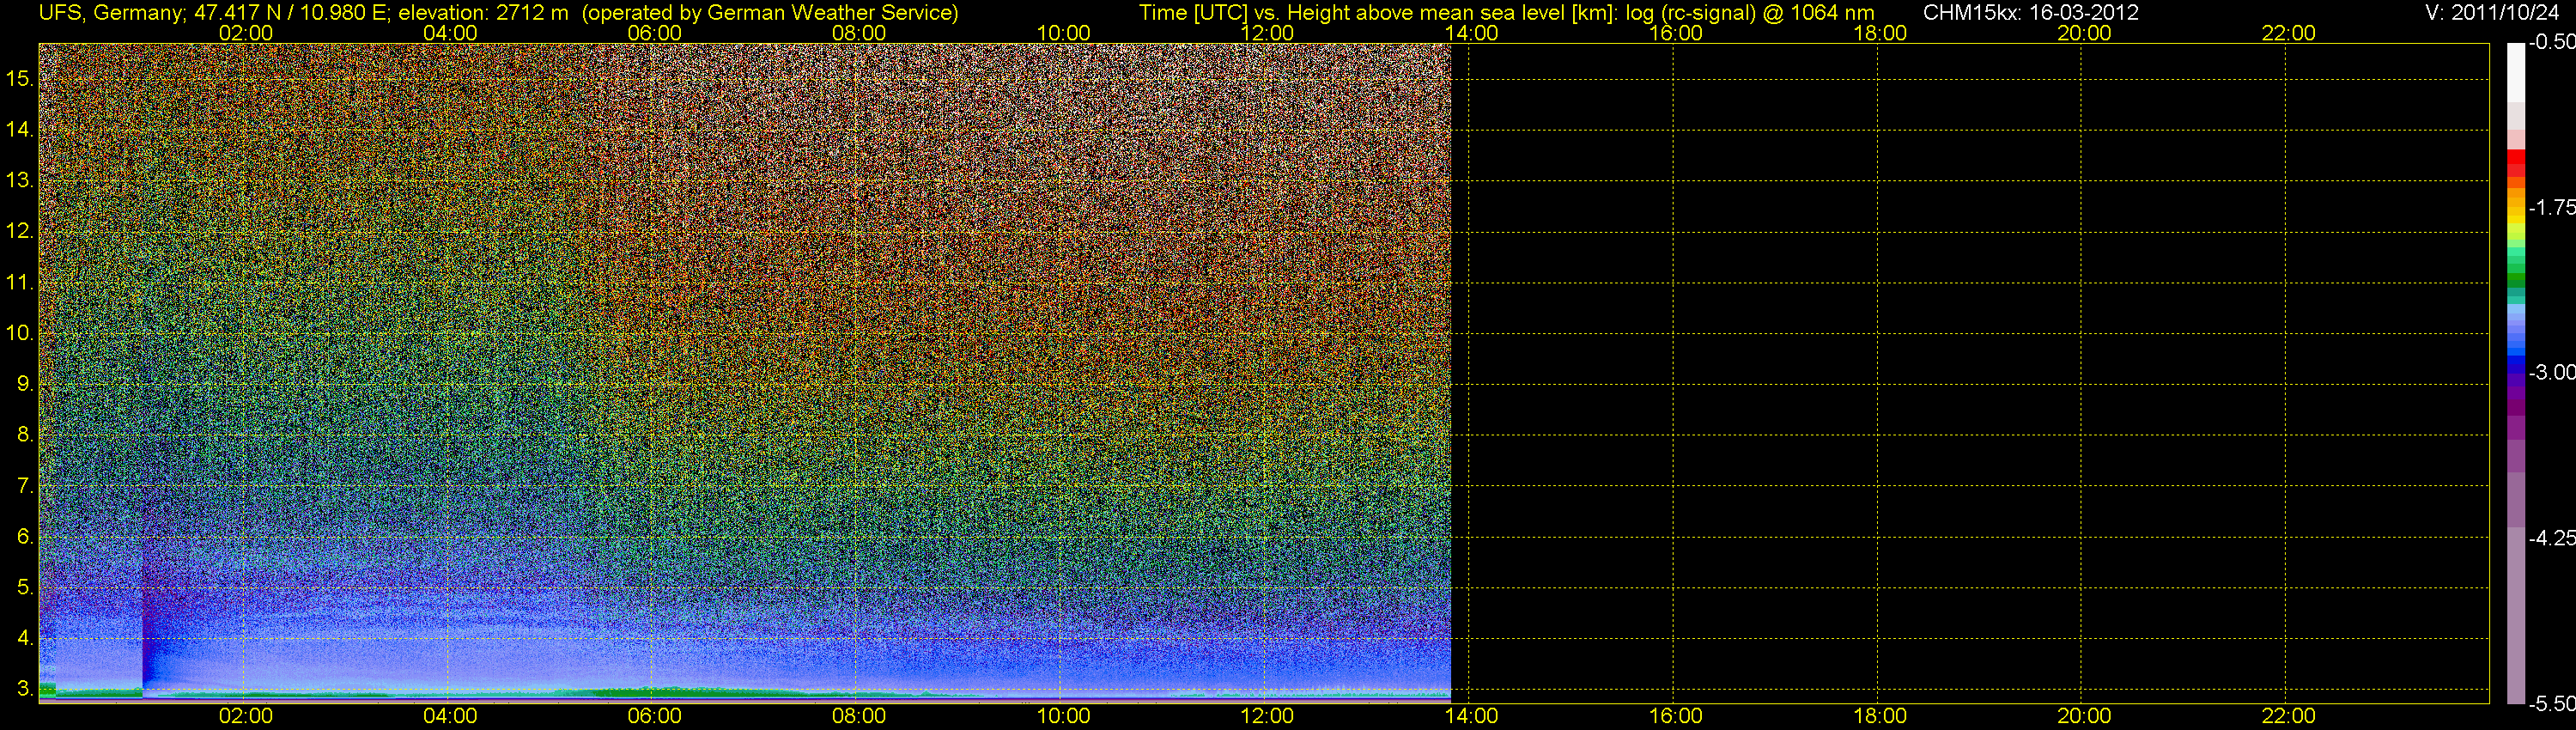Pick the white segment of the color scale
The height and width of the screenshot is (730, 2576).
click(x=2516, y=70)
